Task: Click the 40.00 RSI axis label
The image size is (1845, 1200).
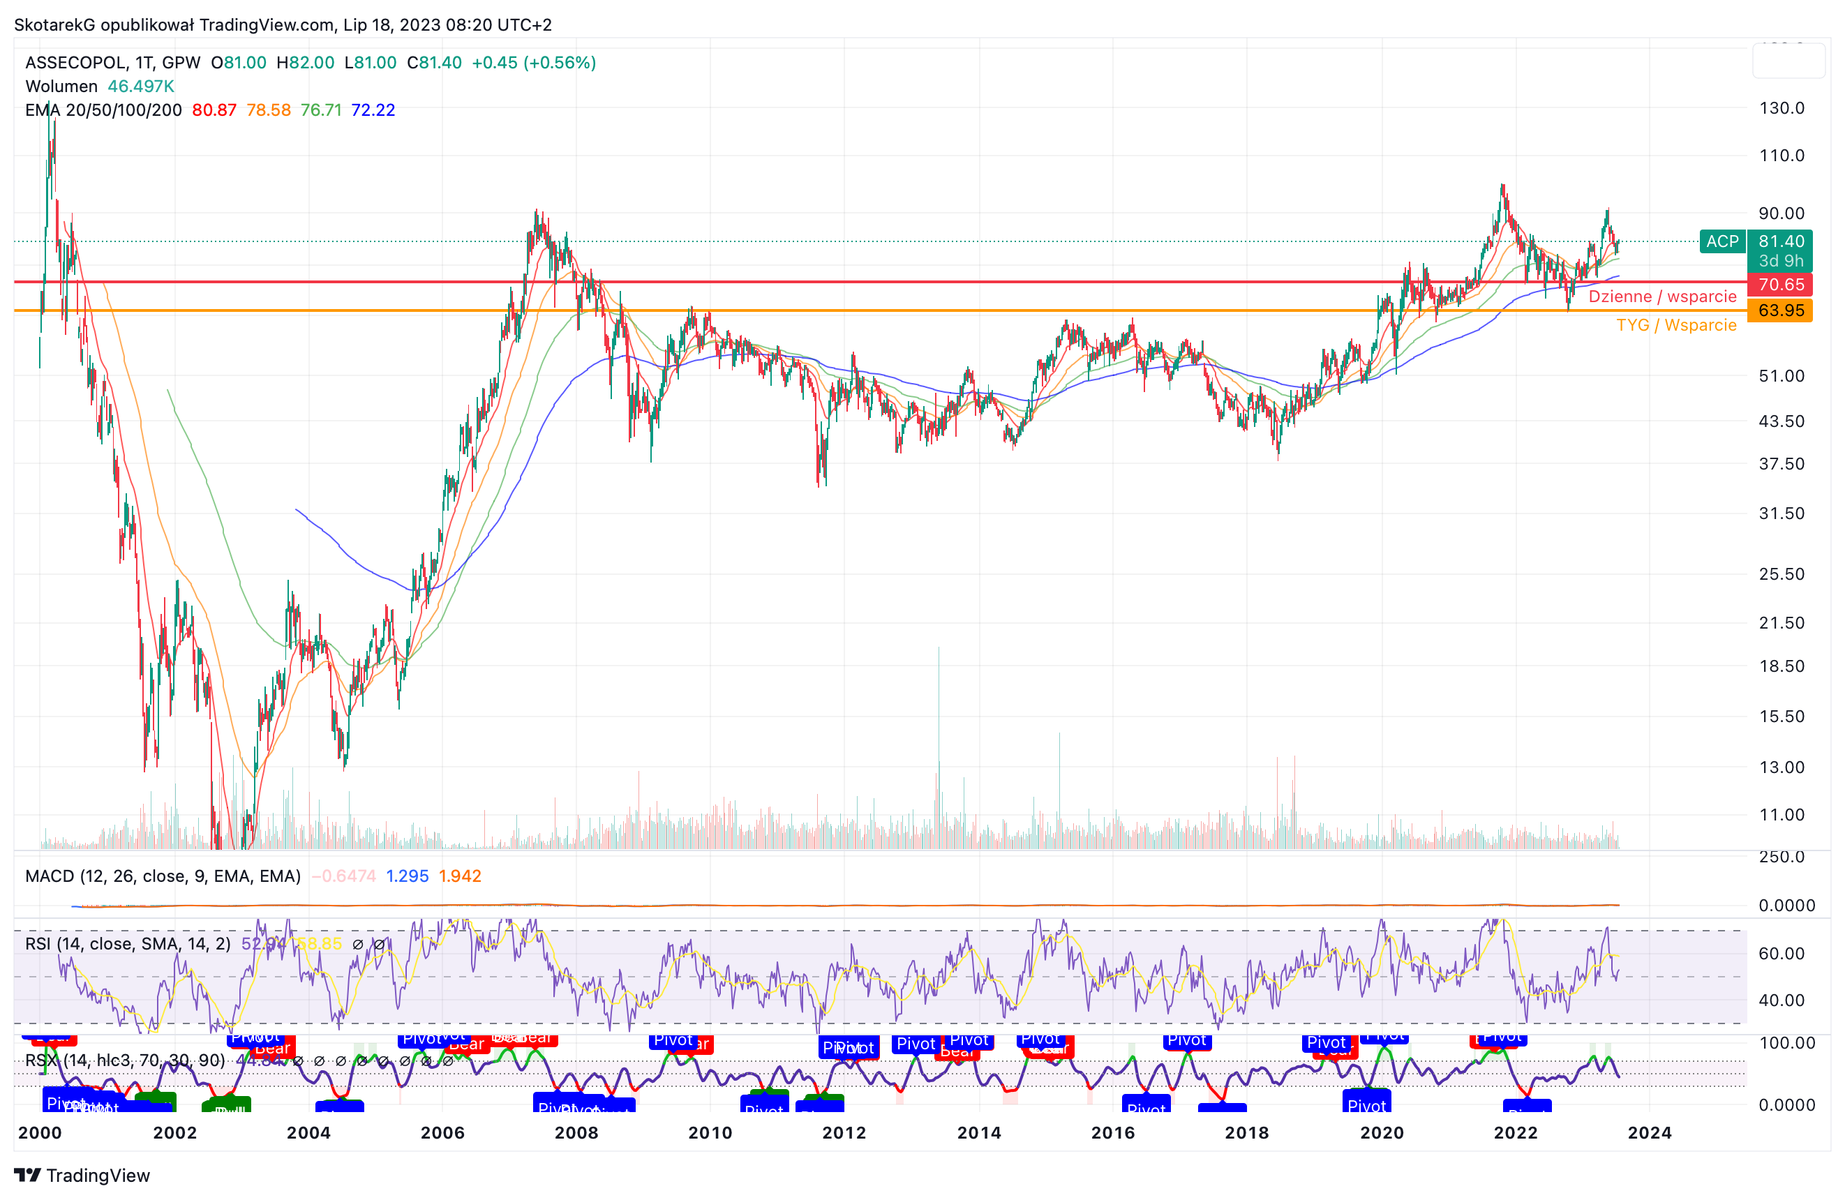Action: click(x=1781, y=1000)
